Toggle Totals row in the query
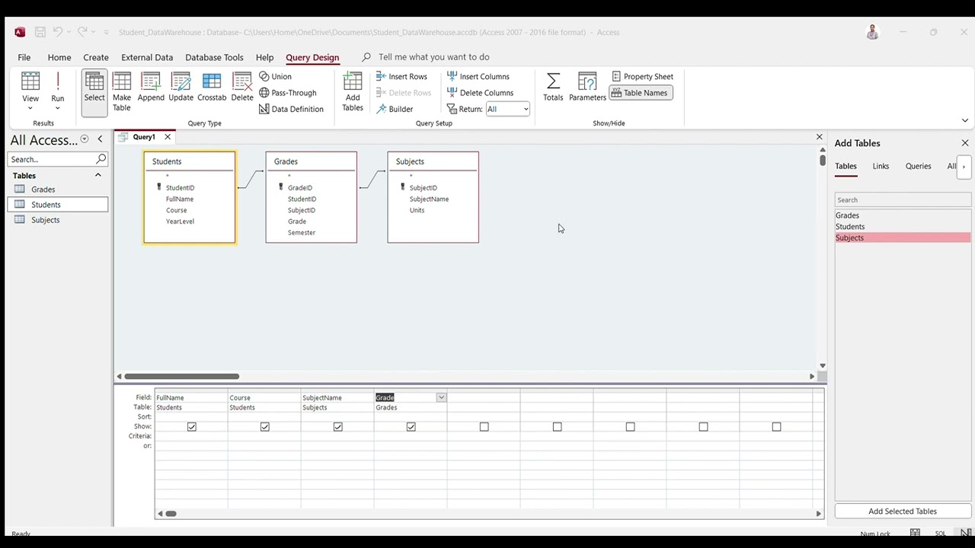The image size is (975, 548). (x=553, y=87)
